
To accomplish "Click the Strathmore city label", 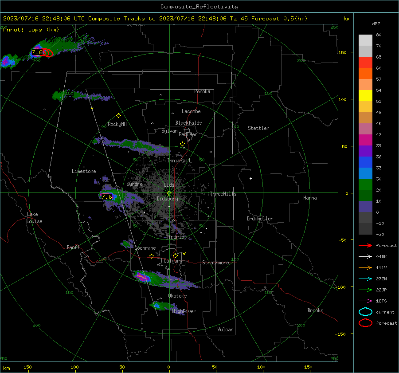I will (215, 263).
